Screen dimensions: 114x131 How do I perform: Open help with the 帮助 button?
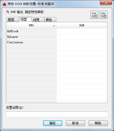pyautogui.click(x=98, y=123)
